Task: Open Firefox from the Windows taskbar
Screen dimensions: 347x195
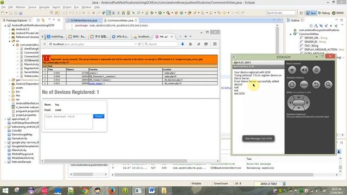Action: tap(112, 190)
